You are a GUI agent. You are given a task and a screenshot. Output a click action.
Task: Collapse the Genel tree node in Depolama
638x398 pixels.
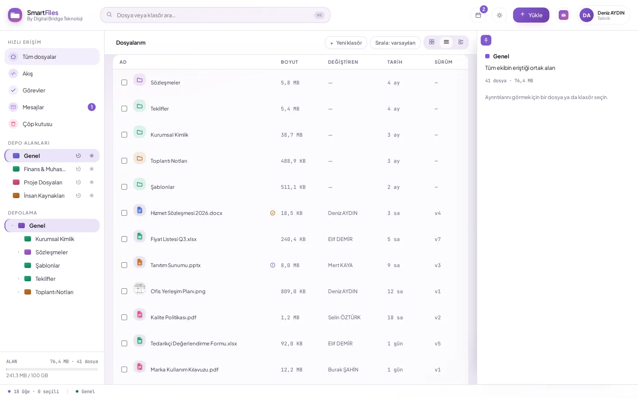click(12, 226)
